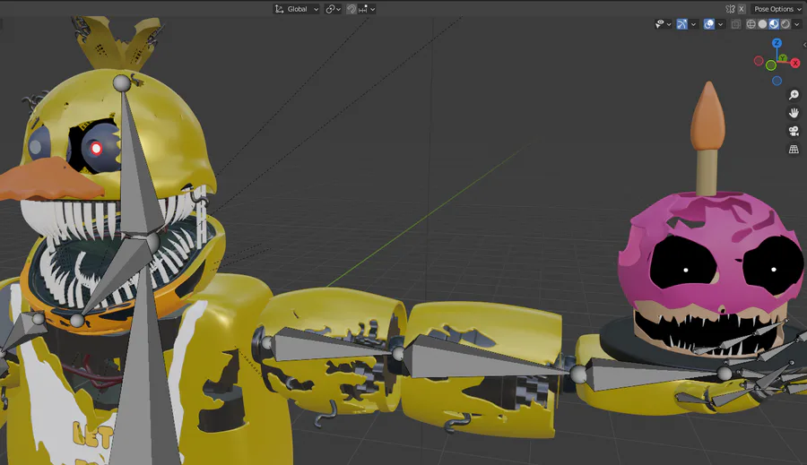Toggle show overlays button
Screen dimensions: 807x465
coord(708,24)
